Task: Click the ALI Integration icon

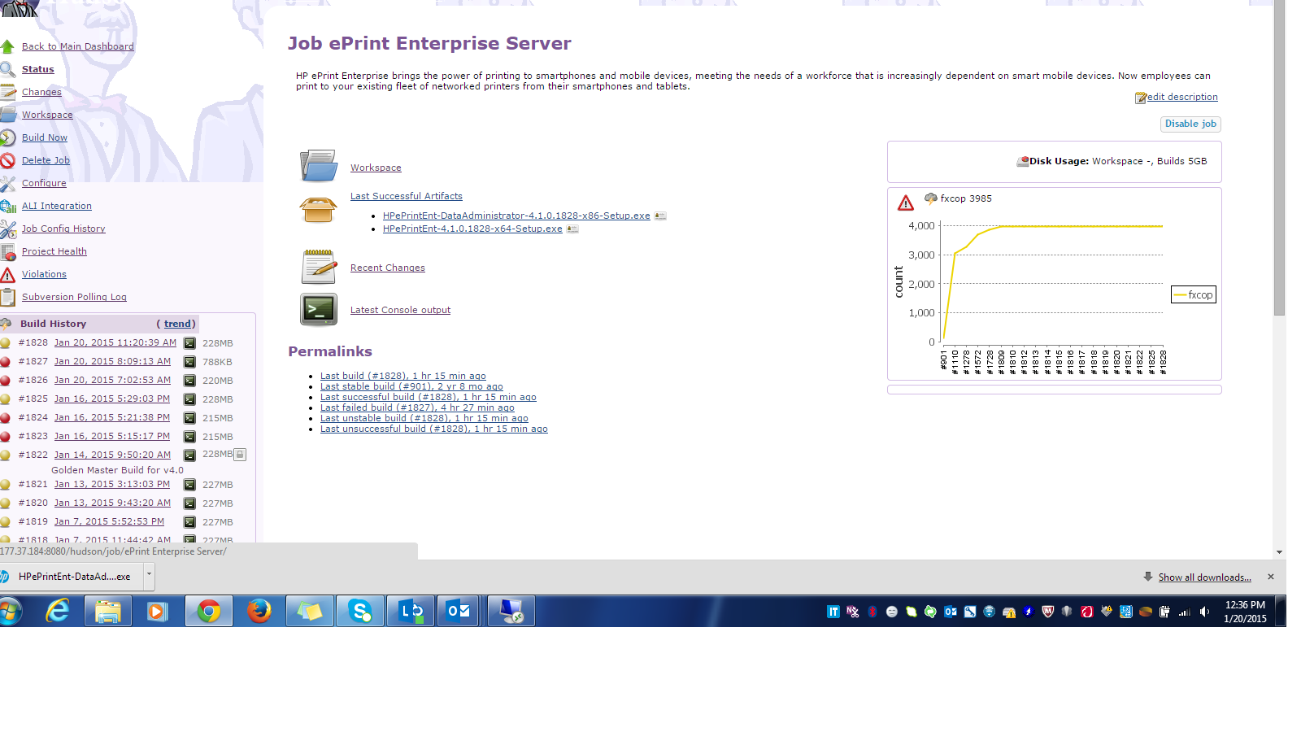Action: 7,206
